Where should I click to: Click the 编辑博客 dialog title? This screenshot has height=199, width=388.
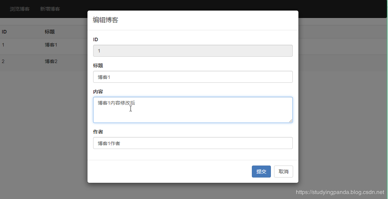pyautogui.click(x=105, y=20)
